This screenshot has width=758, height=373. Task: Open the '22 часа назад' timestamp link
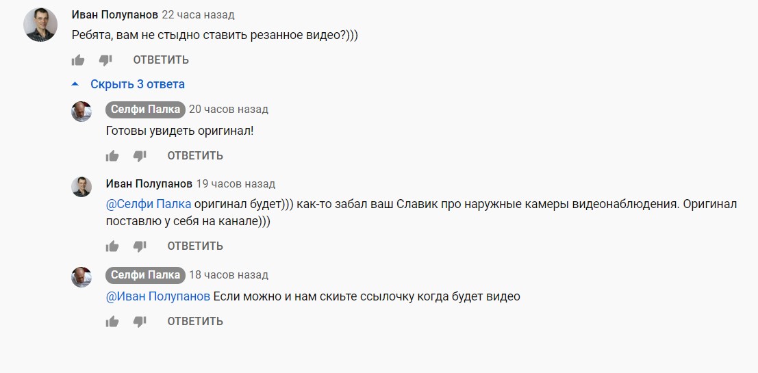[198, 15]
